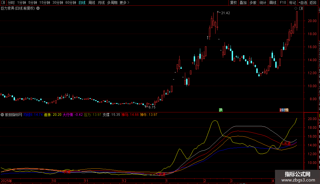Viewport: 320px width, 184px height.
Task: Switch to 分时 intraday view
Action: pos(11,3)
